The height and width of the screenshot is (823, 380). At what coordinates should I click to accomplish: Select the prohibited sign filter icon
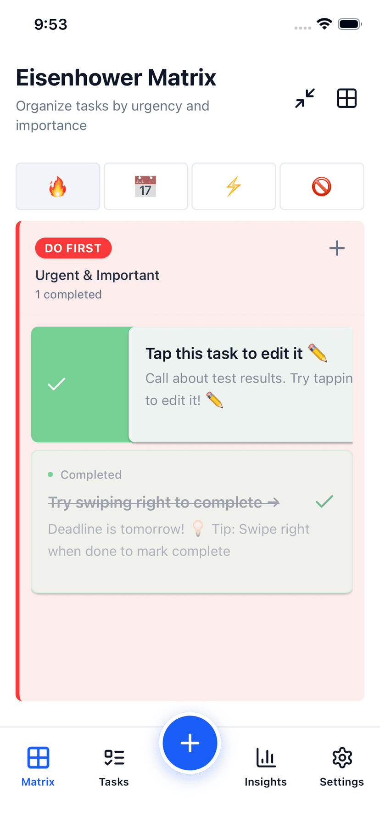coord(322,186)
